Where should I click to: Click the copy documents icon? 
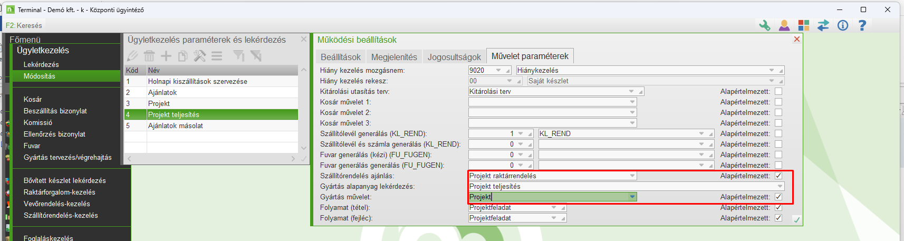183,56
